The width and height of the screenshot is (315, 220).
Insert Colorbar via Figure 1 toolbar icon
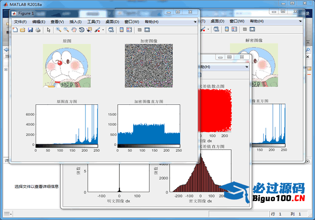click(122, 30)
